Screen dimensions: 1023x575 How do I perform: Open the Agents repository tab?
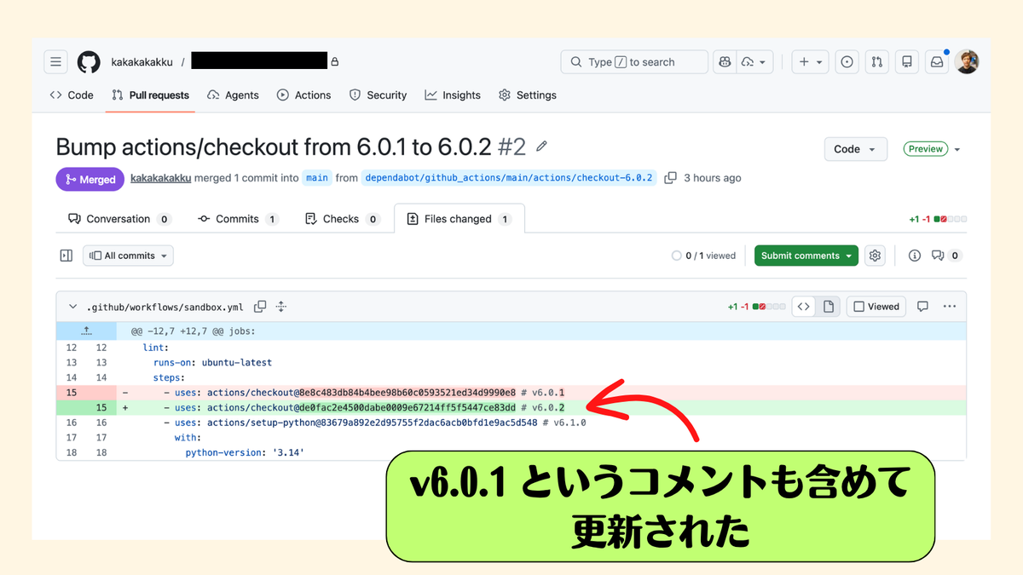click(x=233, y=95)
